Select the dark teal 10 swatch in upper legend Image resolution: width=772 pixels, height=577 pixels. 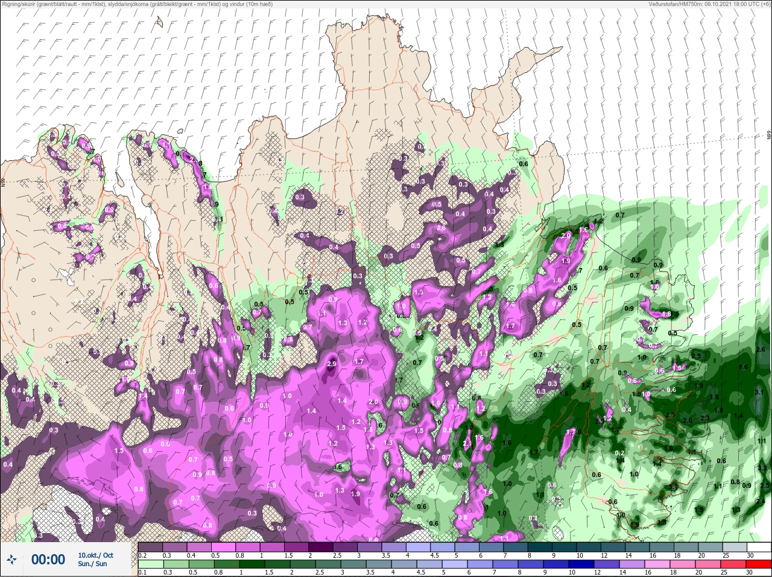point(590,547)
